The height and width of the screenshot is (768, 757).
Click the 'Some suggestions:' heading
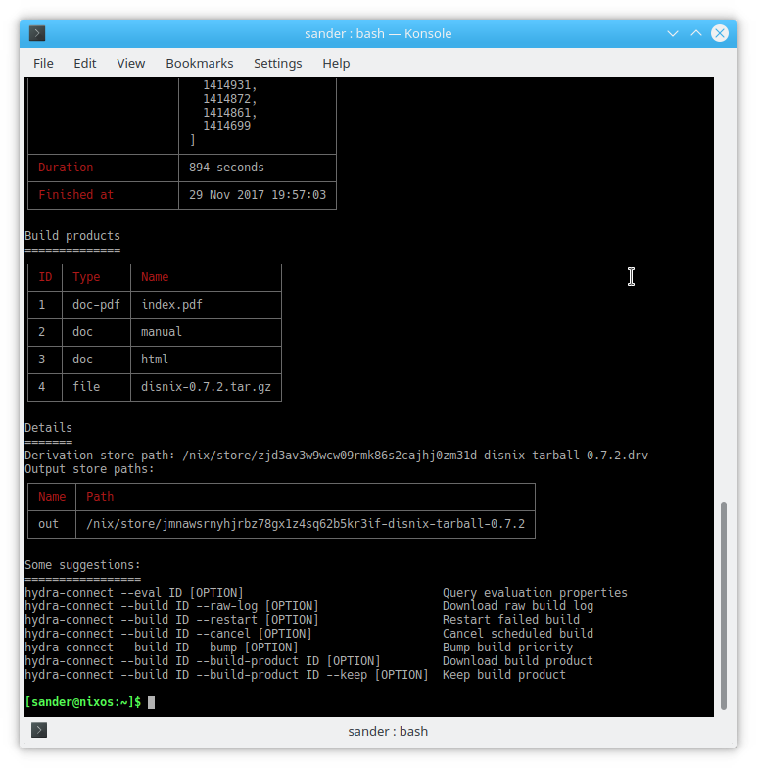click(x=82, y=565)
